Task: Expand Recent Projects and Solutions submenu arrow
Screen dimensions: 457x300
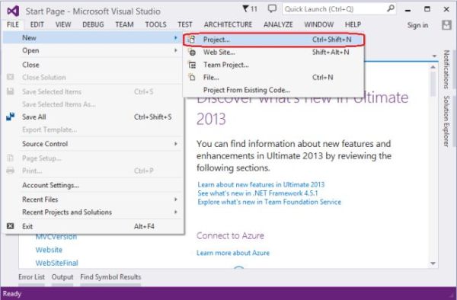Action: [175, 212]
